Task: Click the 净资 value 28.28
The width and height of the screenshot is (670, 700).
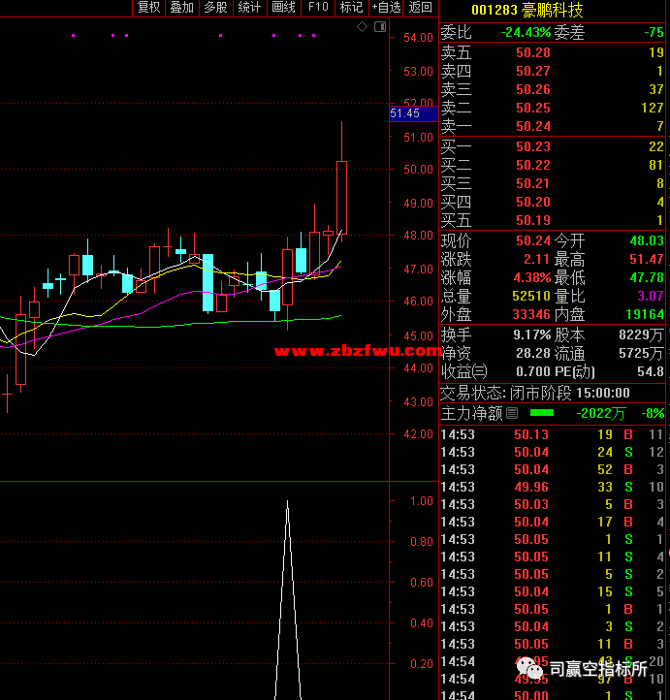Action: [533, 353]
